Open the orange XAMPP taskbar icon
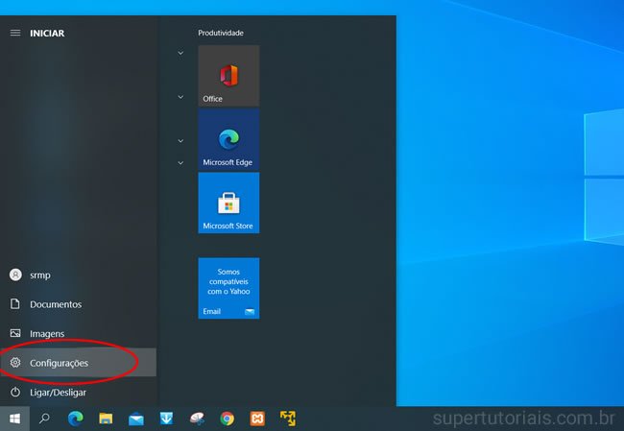Image resolution: width=624 pixels, height=431 pixels. (x=257, y=419)
